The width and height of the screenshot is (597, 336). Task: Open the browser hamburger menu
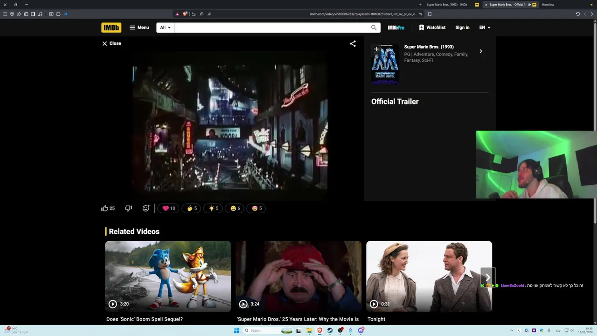(x=5, y=14)
